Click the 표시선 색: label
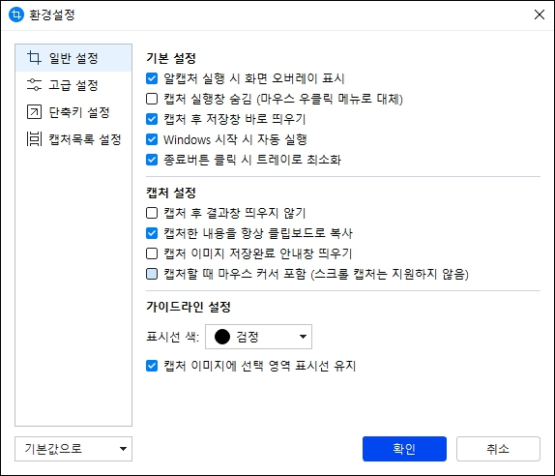This screenshot has height=476, width=555. [x=173, y=337]
